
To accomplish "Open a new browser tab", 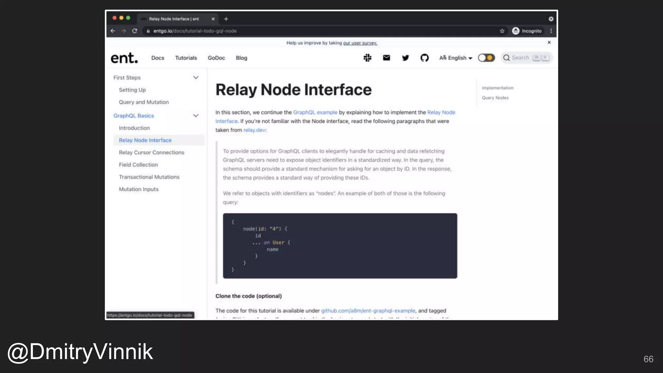I will (226, 19).
